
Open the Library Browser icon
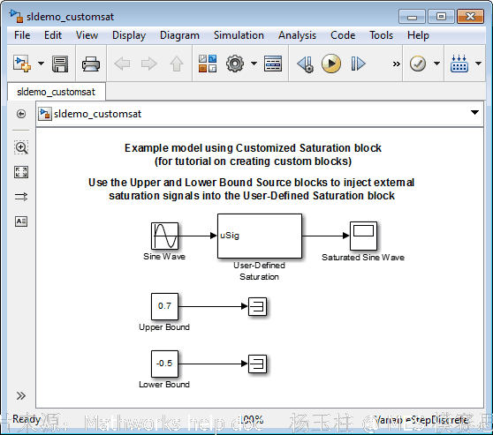(x=208, y=64)
